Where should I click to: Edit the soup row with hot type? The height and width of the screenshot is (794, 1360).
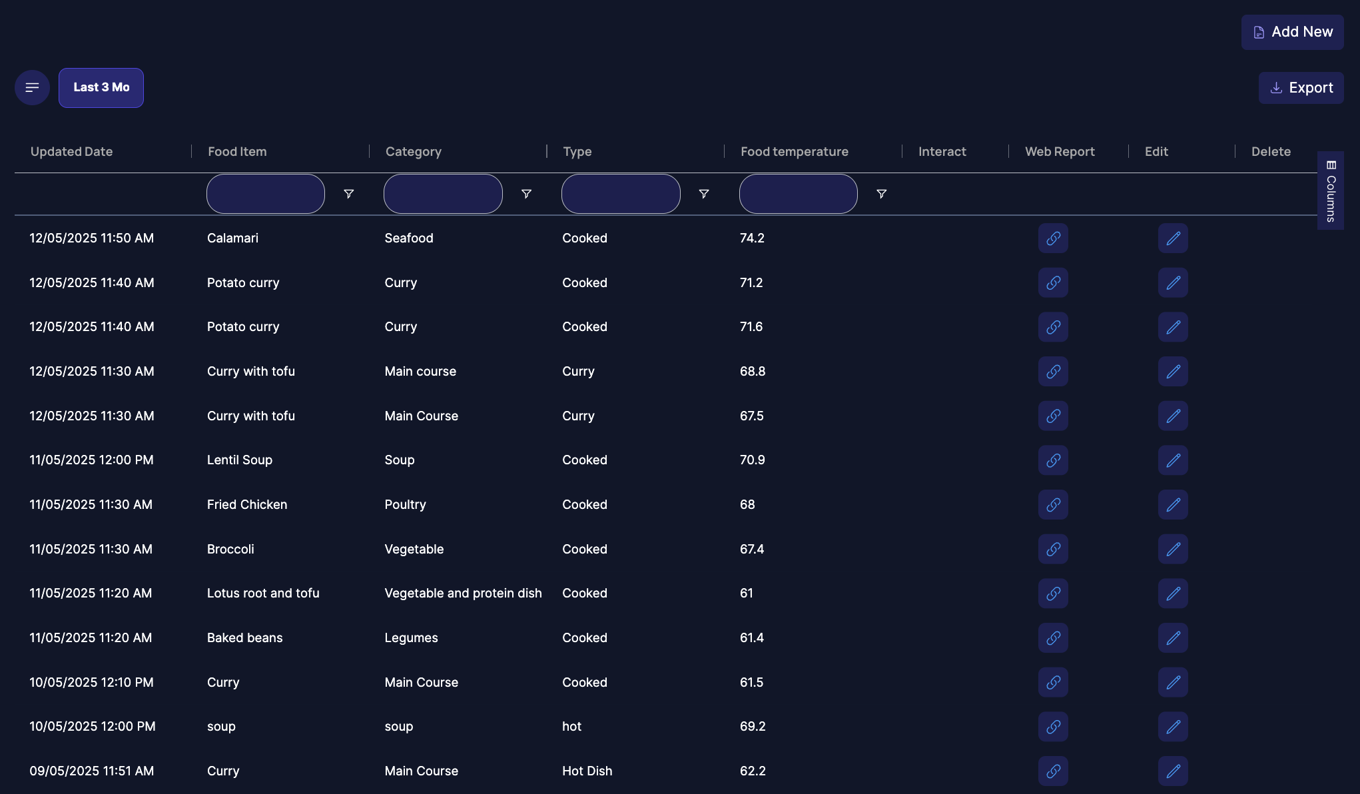click(1173, 727)
